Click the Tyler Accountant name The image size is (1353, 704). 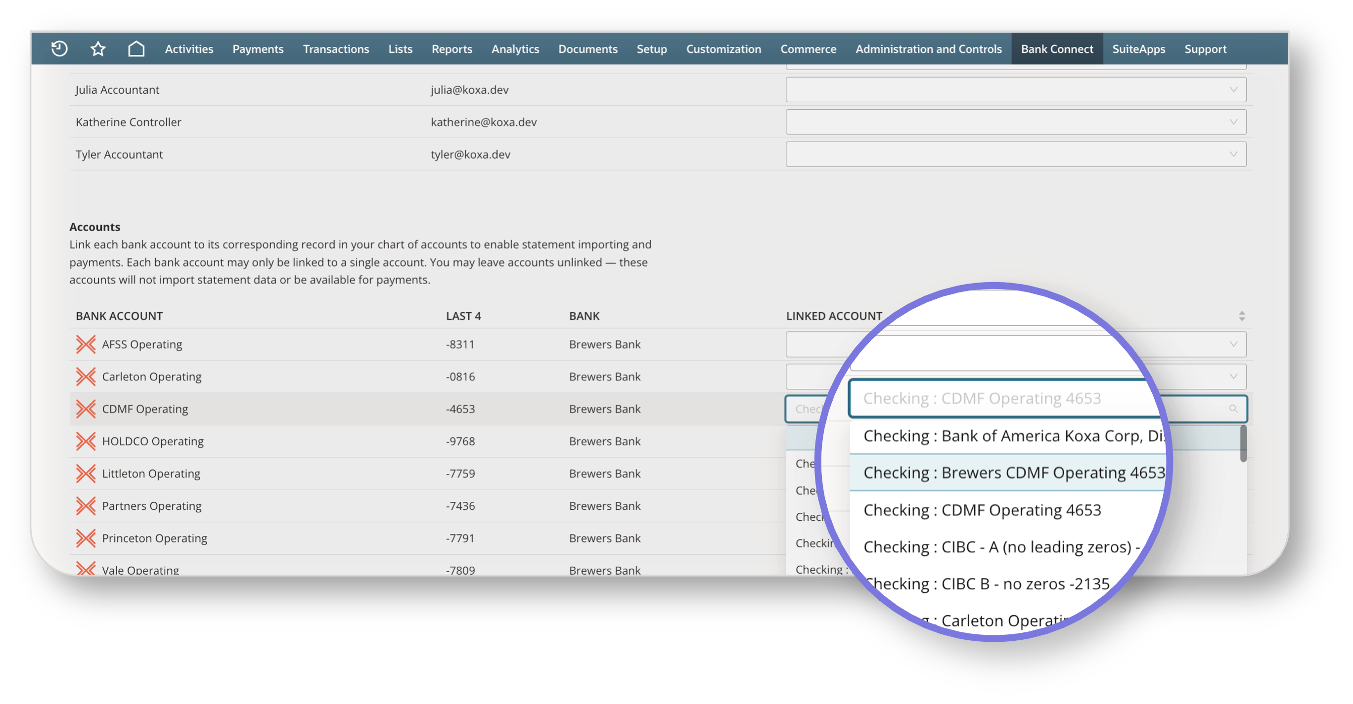[119, 154]
